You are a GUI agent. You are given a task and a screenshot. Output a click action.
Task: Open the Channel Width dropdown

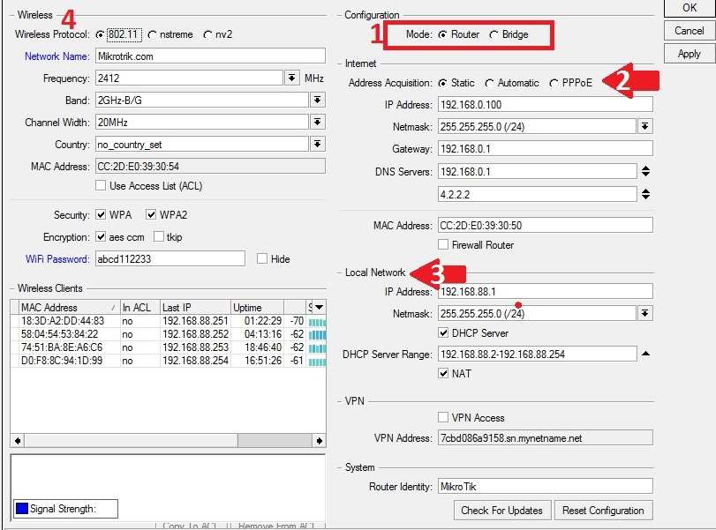tap(317, 122)
